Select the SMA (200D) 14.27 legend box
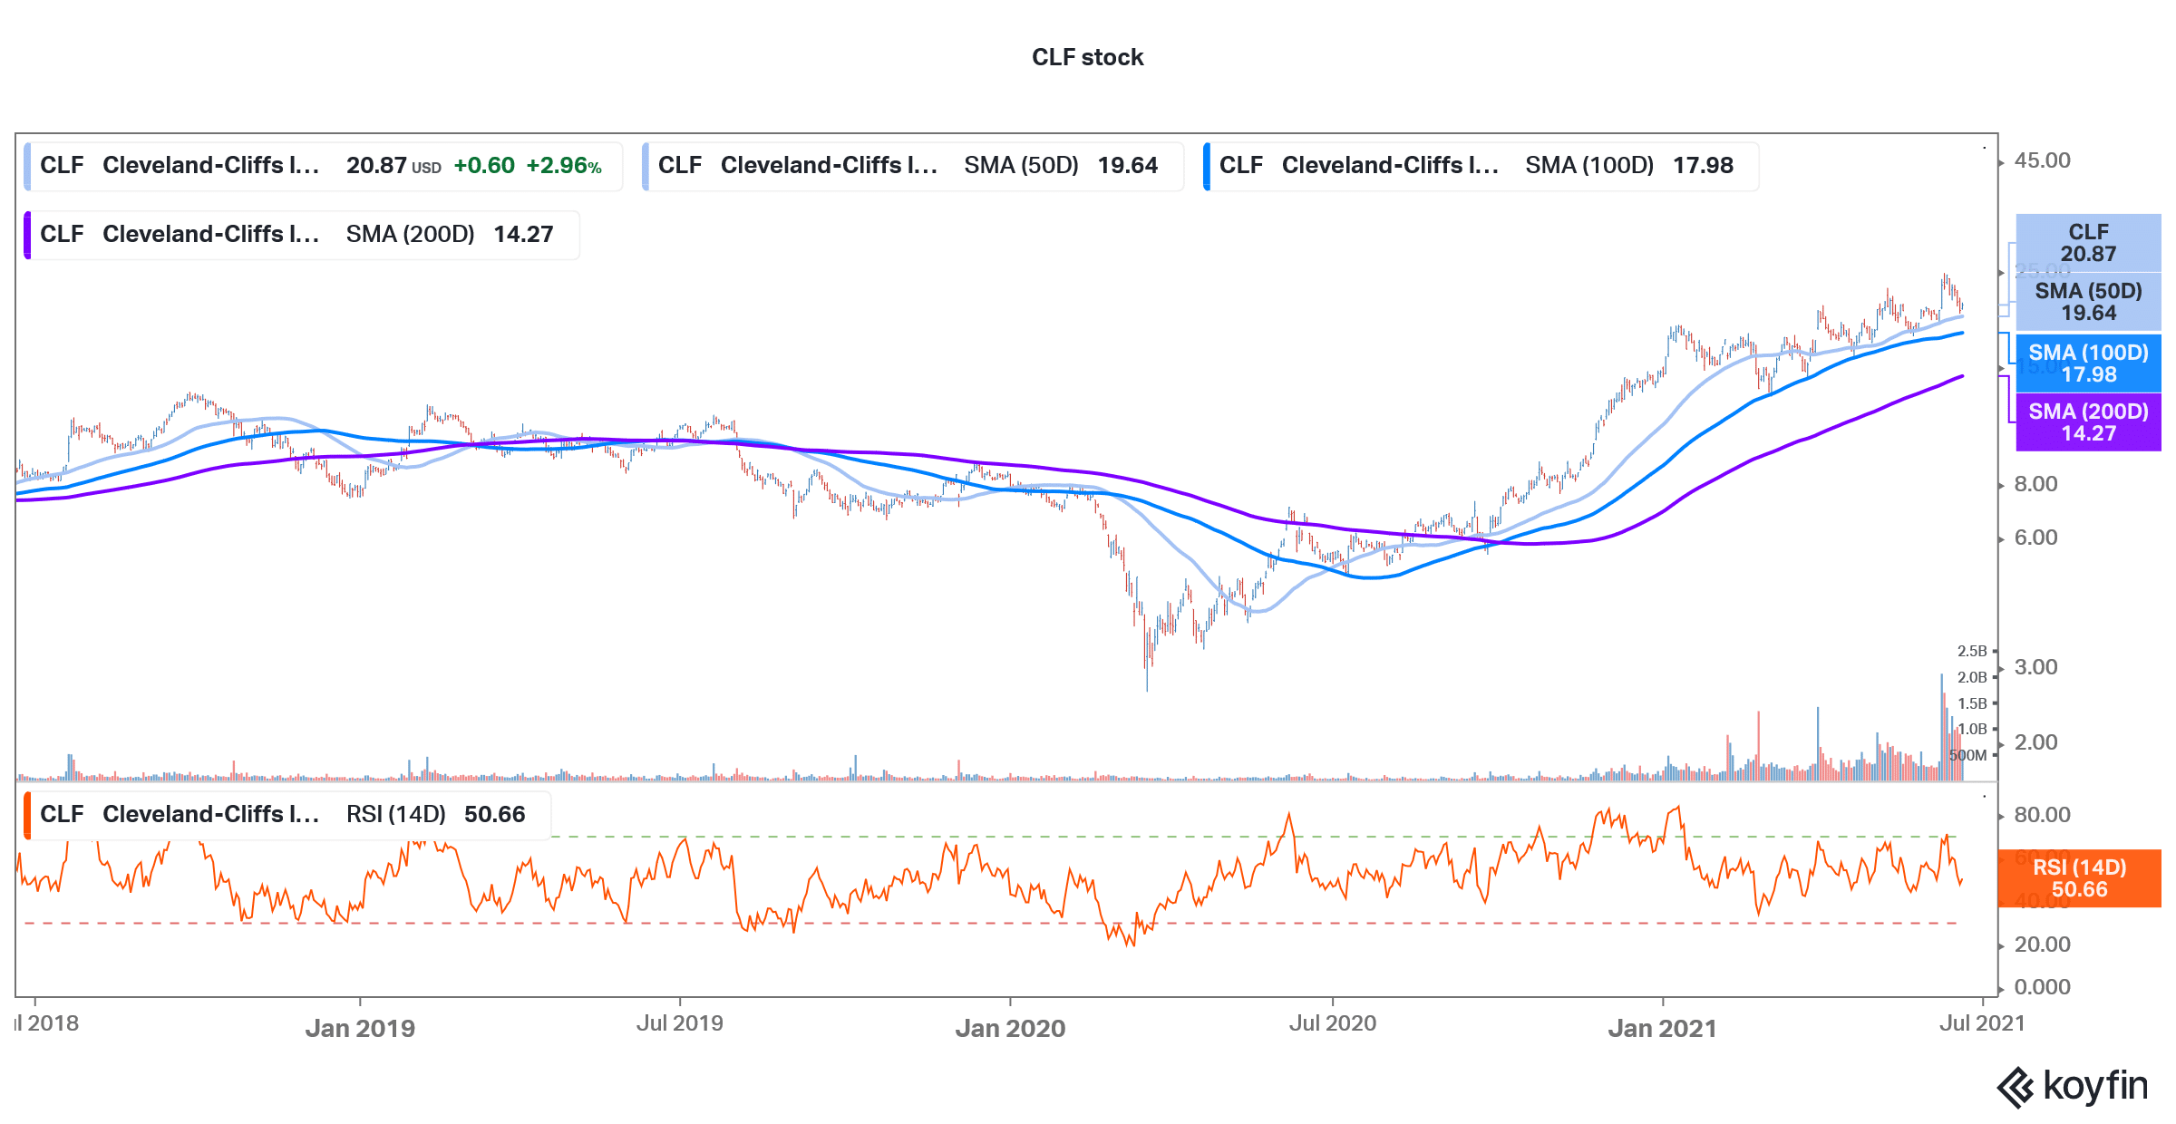 point(301,235)
